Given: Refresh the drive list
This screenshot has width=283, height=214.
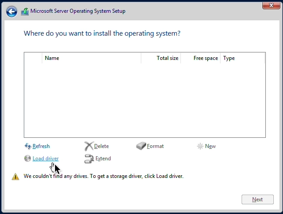Looking at the screenshot, I should 41,146.
